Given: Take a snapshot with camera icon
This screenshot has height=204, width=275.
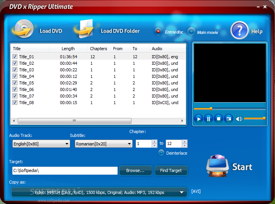Looking at the screenshot, I should pos(229,119).
